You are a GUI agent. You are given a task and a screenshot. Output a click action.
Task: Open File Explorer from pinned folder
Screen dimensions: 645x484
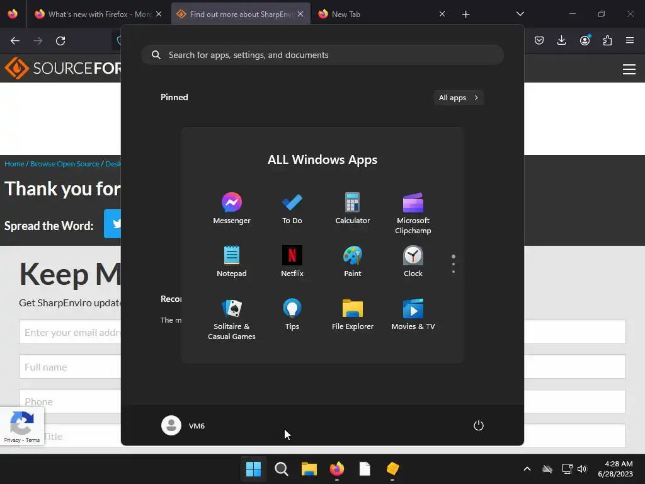(353, 314)
